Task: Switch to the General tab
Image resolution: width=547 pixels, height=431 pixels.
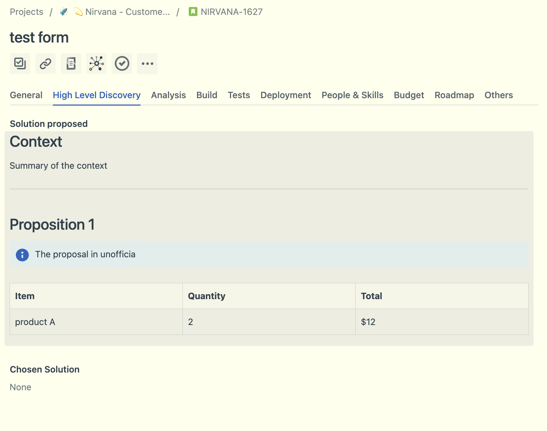Action: pyautogui.click(x=26, y=95)
